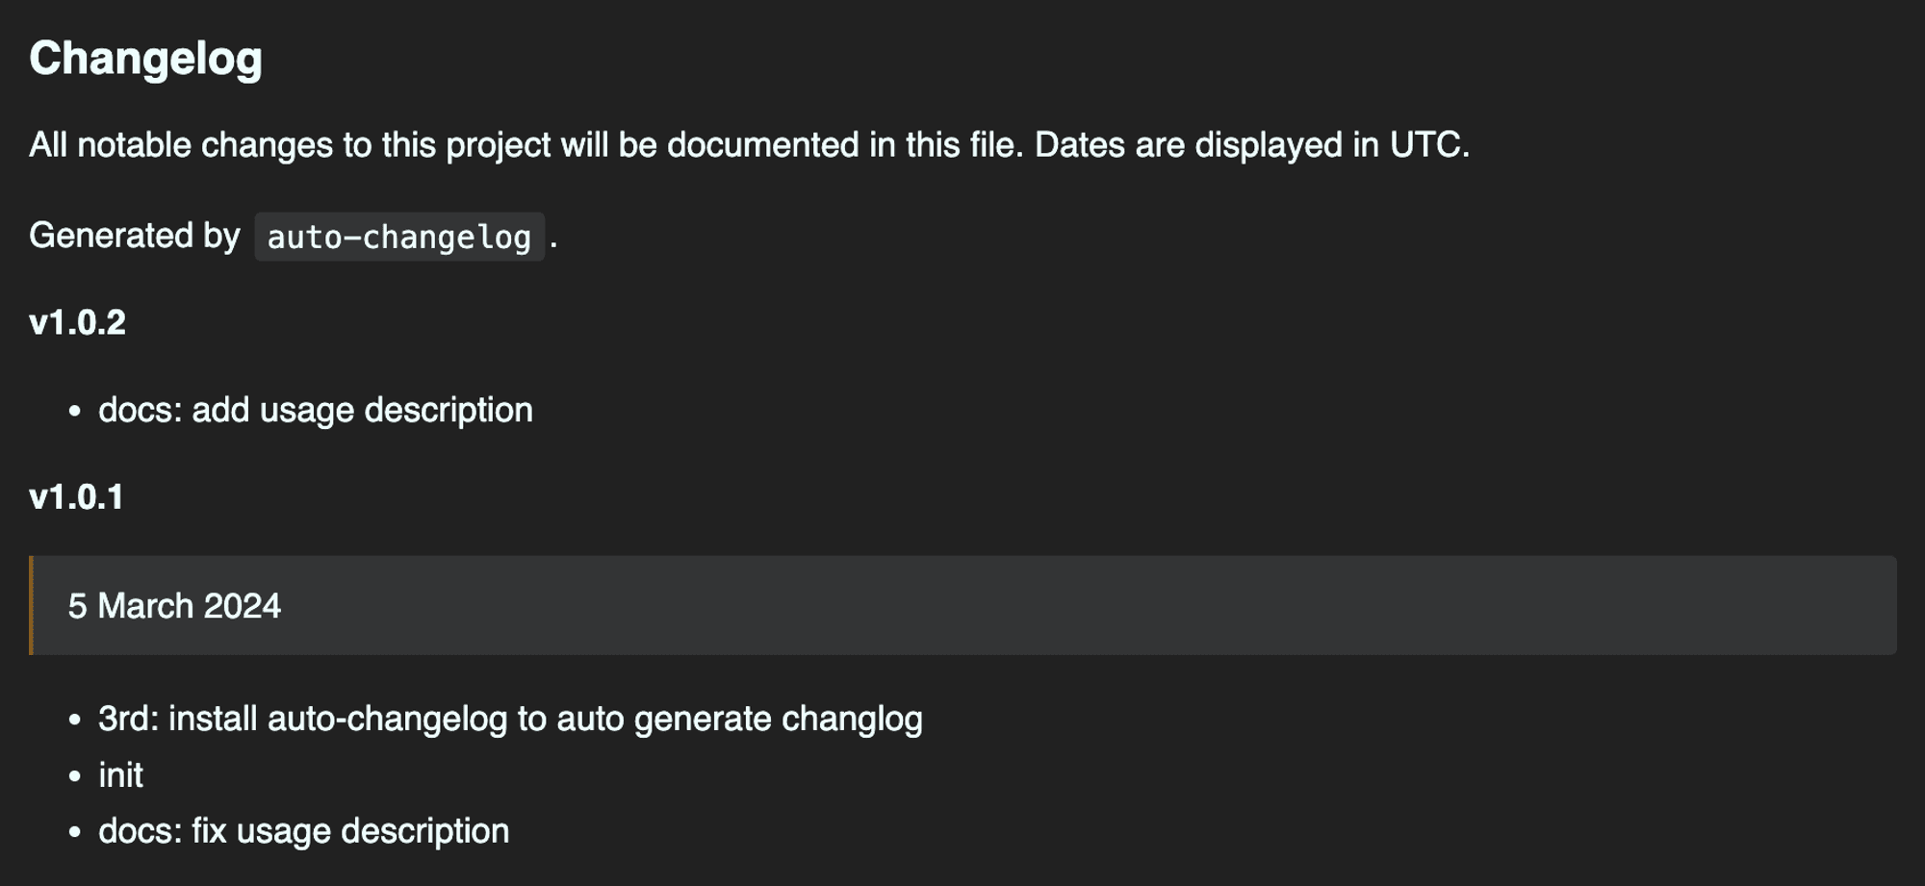Click bullet before 'docs: fix usage description'
Viewport: 1925px width, 886px height.
tap(75, 832)
